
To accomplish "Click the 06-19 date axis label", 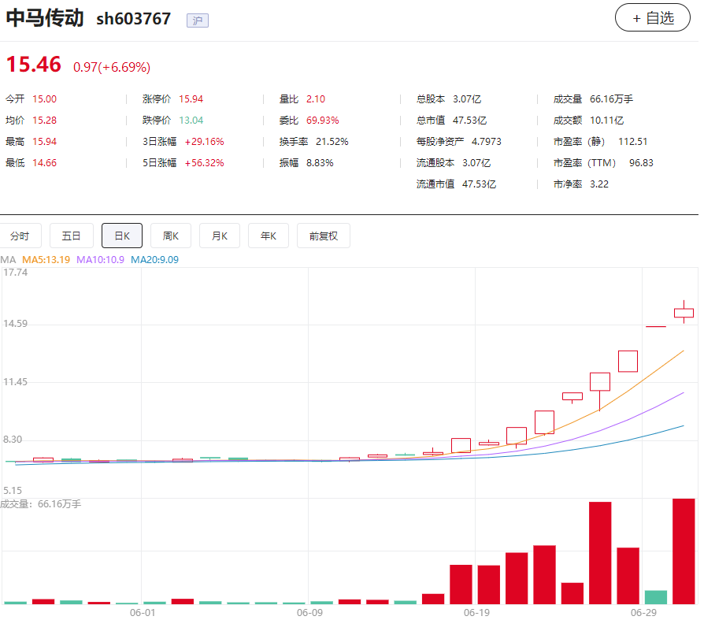I will click(x=477, y=612).
